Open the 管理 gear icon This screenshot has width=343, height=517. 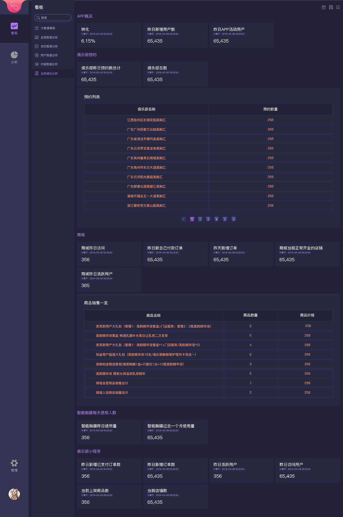[x=14, y=463]
